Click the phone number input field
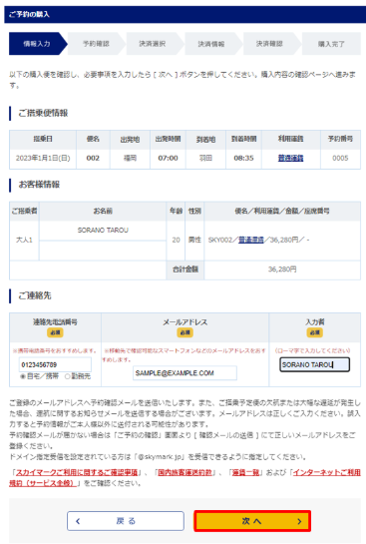Viewport: 366px width, 544px height. [55, 364]
